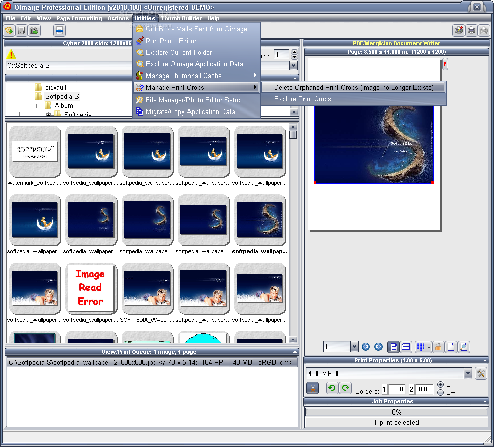The width and height of the screenshot is (494, 447).
Task: Click the Border 2 value field
Action: coord(425,389)
